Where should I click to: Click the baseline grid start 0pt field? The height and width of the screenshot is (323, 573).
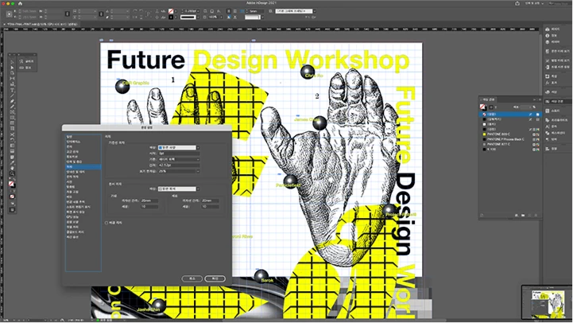click(179, 154)
